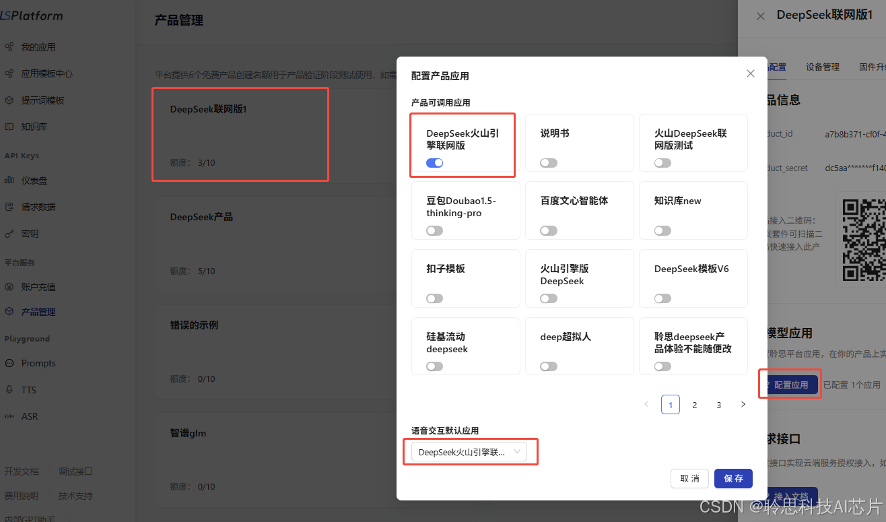Enable the 说明书 app toggle
This screenshot has width=886, height=522.
click(549, 163)
